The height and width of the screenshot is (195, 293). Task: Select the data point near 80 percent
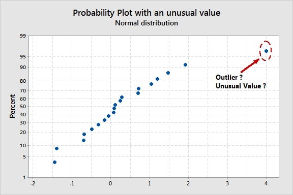[x=157, y=79]
